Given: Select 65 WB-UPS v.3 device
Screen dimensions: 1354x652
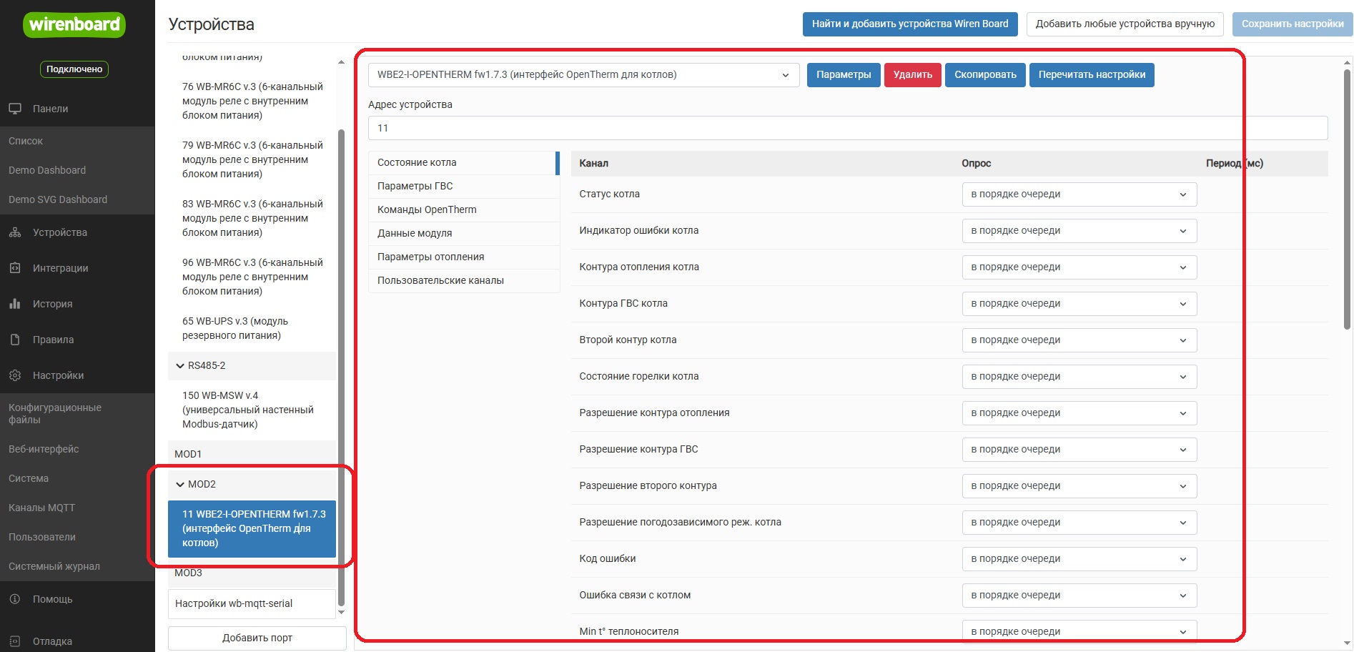Looking at the screenshot, I should (252, 328).
